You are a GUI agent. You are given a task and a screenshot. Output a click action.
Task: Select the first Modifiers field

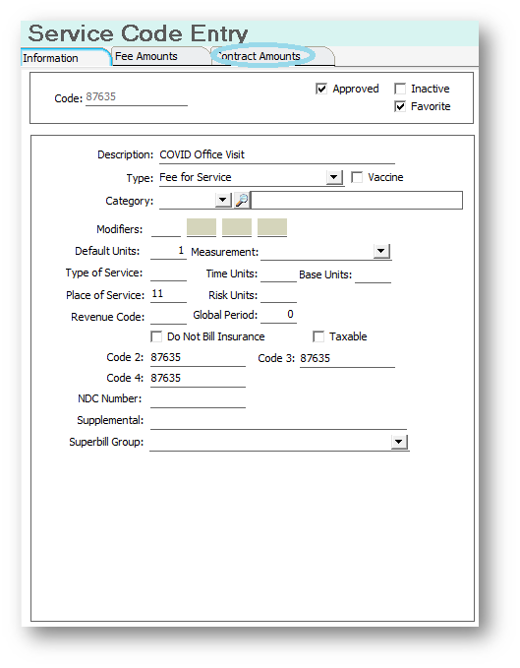point(166,228)
